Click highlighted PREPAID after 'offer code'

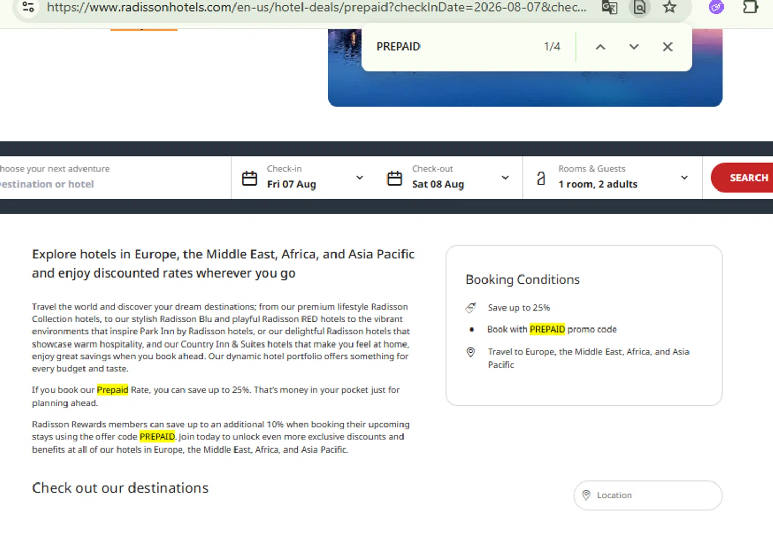tap(157, 437)
